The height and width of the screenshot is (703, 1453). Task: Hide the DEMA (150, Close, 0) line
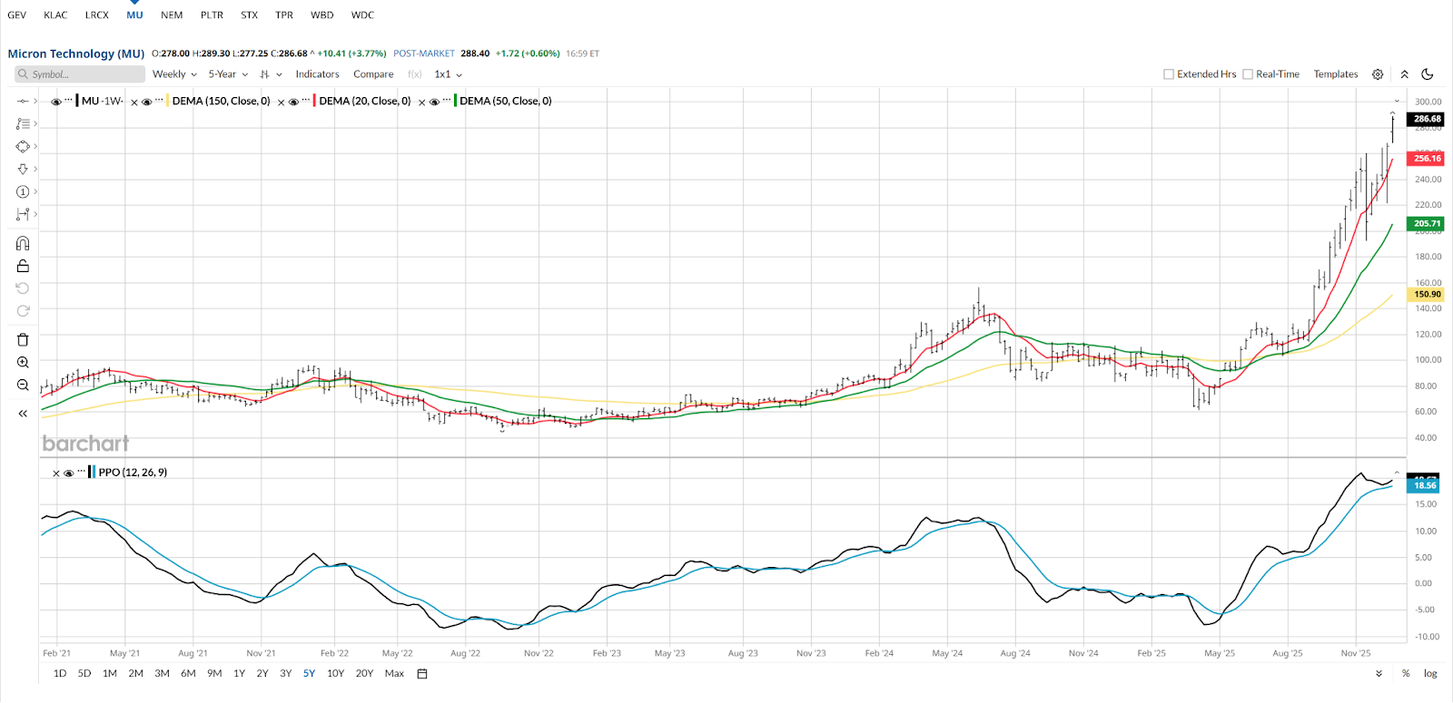click(147, 102)
